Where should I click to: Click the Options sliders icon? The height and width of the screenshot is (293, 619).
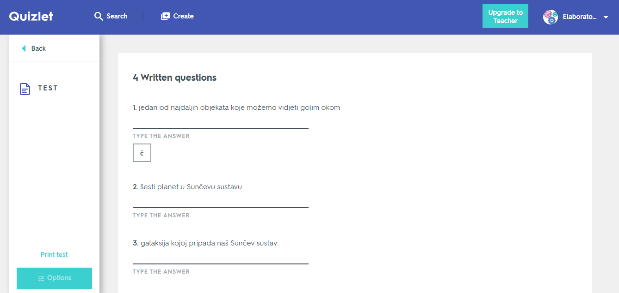(41, 278)
